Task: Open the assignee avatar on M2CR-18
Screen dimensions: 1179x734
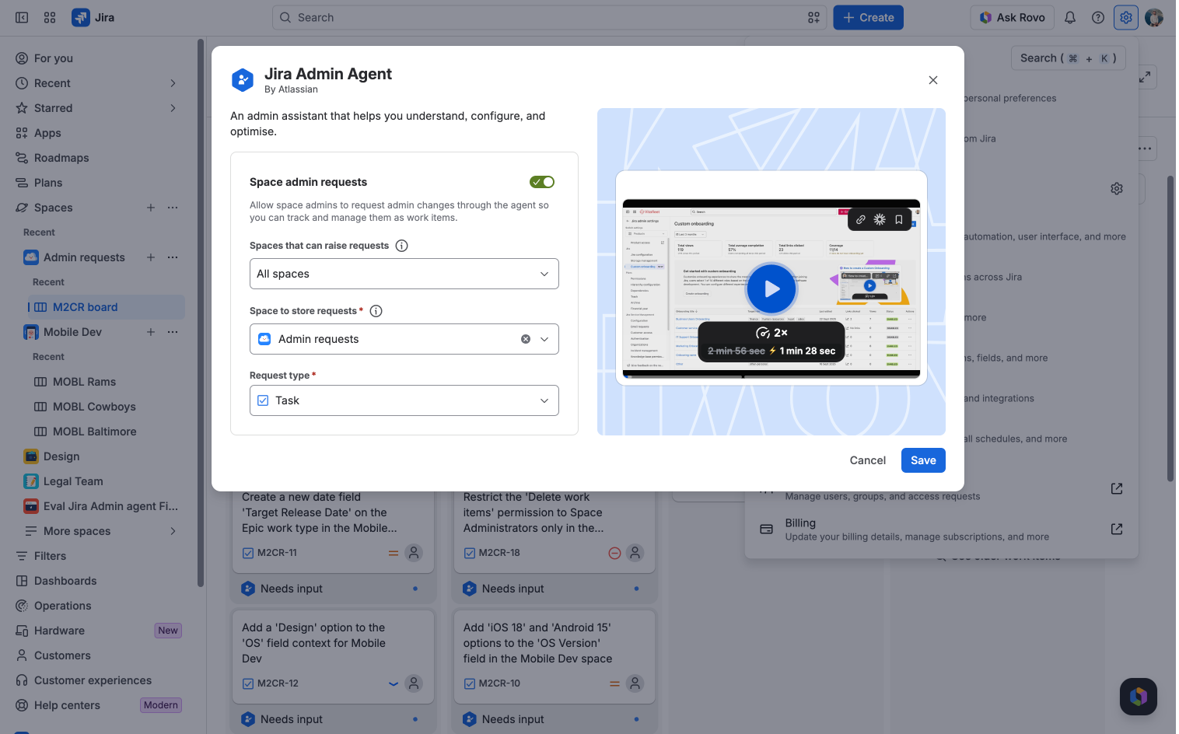Action: click(635, 553)
